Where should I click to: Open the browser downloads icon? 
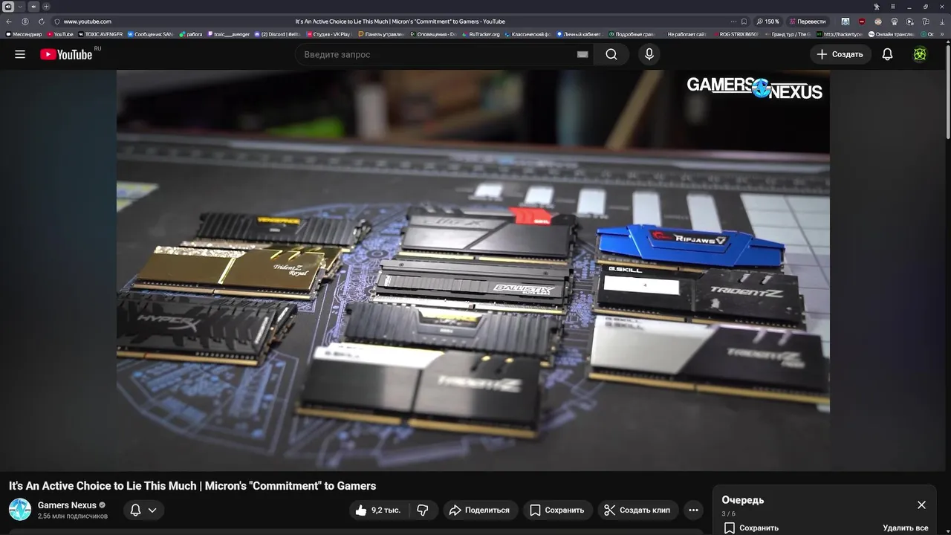[942, 22]
